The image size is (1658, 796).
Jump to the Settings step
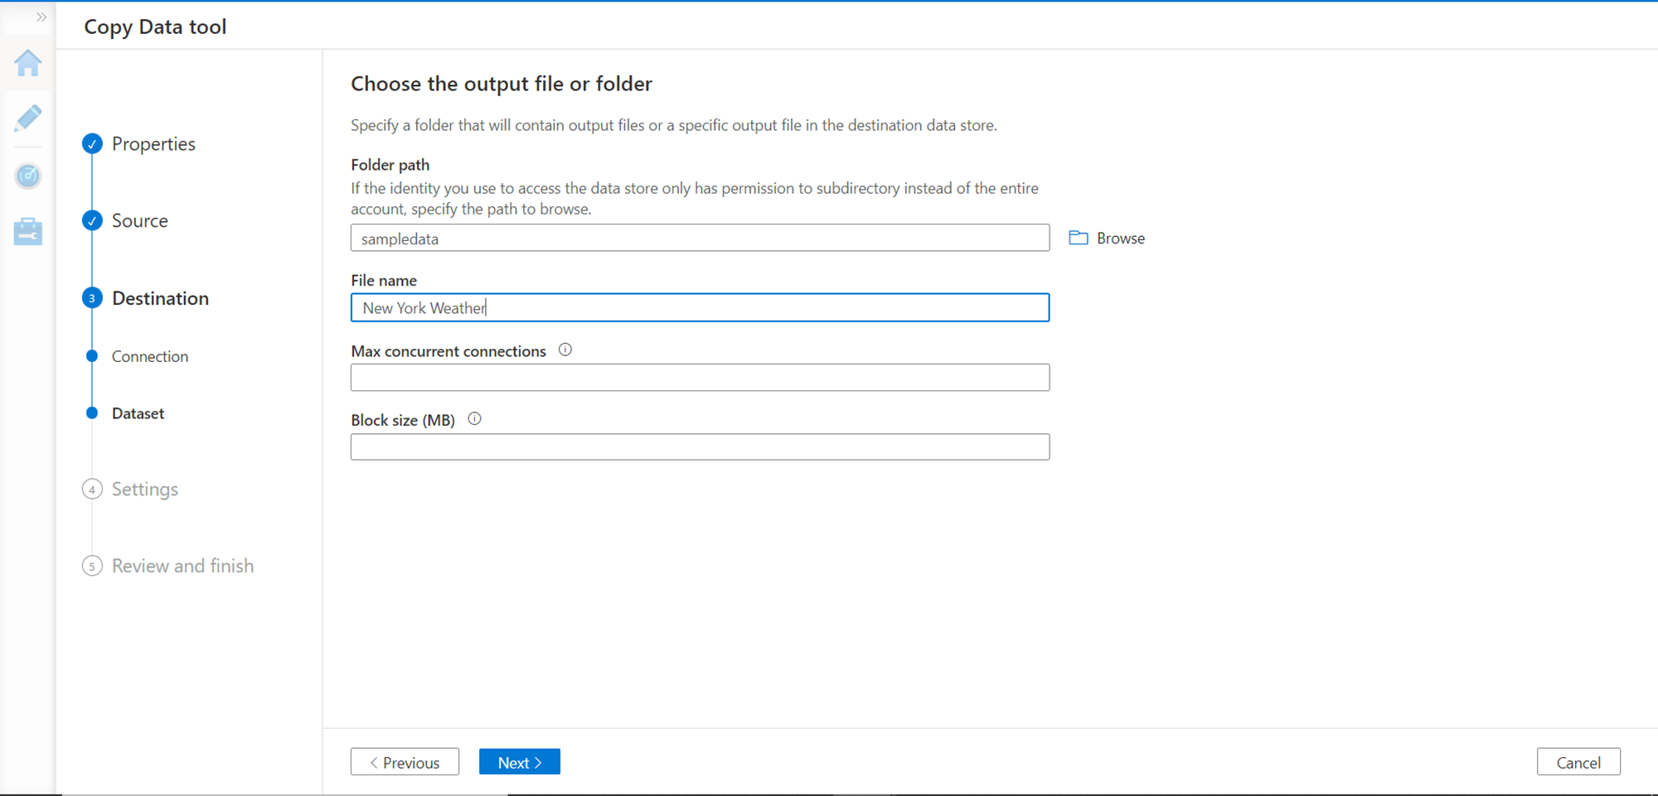(144, 490)
